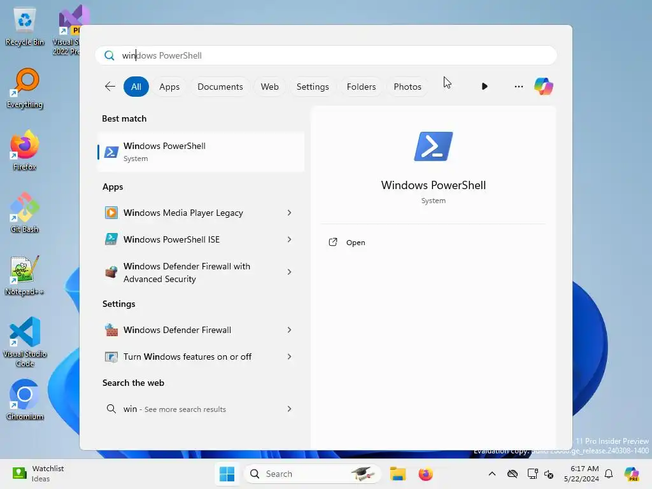This screenshot has width=652, height=489.
Task: Open the Recycle Bin desktop icon
Action: [25, 27]
